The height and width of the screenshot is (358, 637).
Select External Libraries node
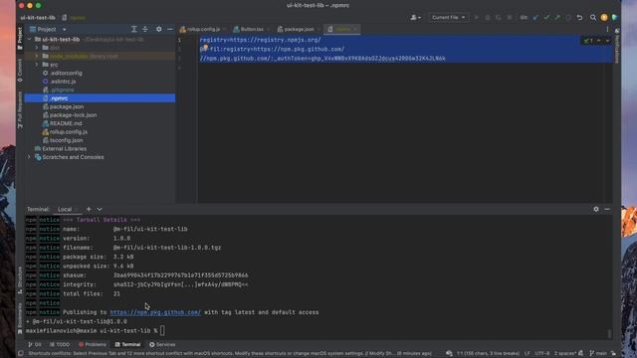pos(64,148)
